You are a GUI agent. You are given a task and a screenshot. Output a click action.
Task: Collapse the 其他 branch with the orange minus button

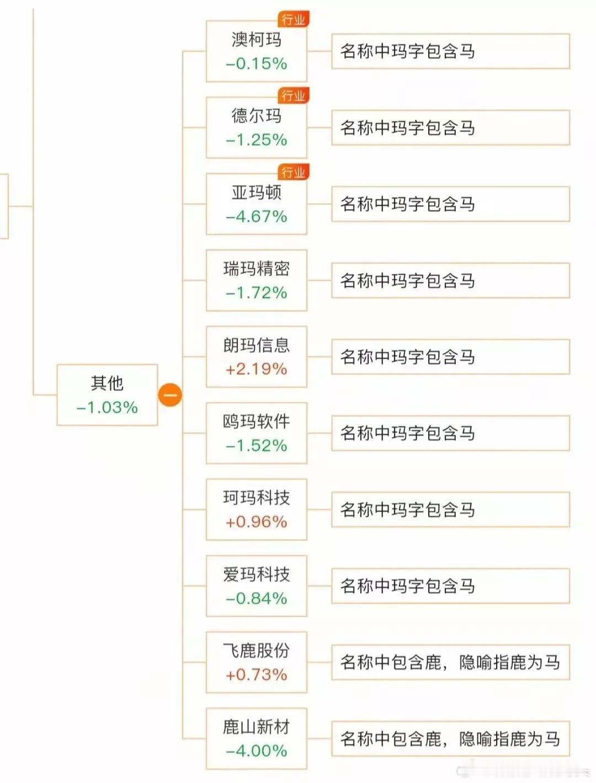click(170, 395)
